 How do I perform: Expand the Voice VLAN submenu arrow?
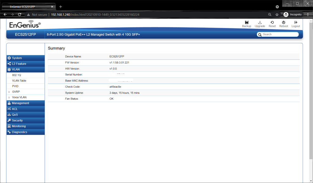click(x=9, y=97)
